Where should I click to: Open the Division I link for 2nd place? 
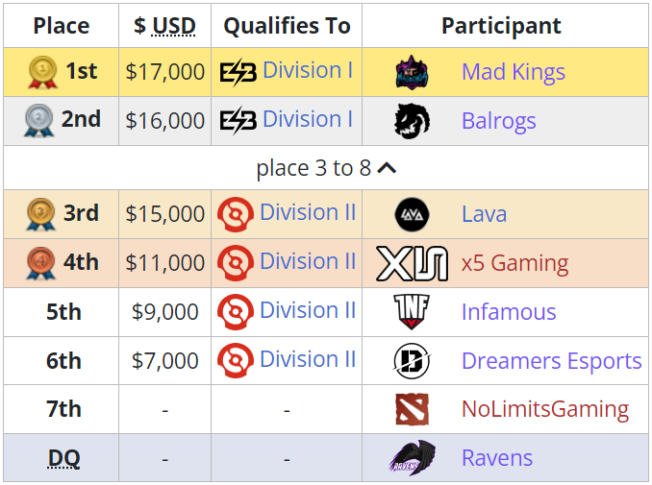point(308,120)
